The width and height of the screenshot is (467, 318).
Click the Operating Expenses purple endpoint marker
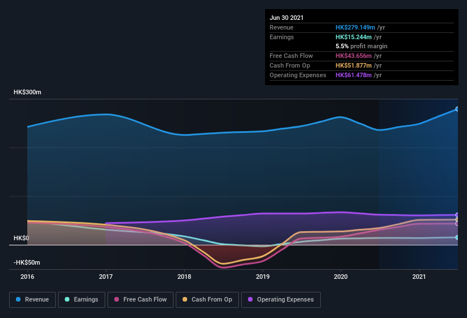coord(457,215)
